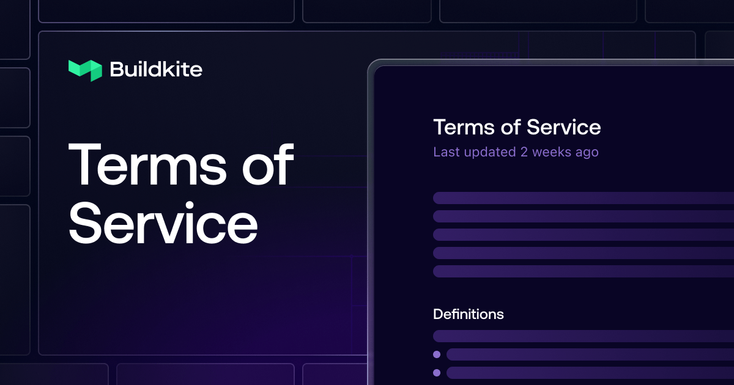
Task: Click the green Buildkite logo mark
Action: pos(85,70)
